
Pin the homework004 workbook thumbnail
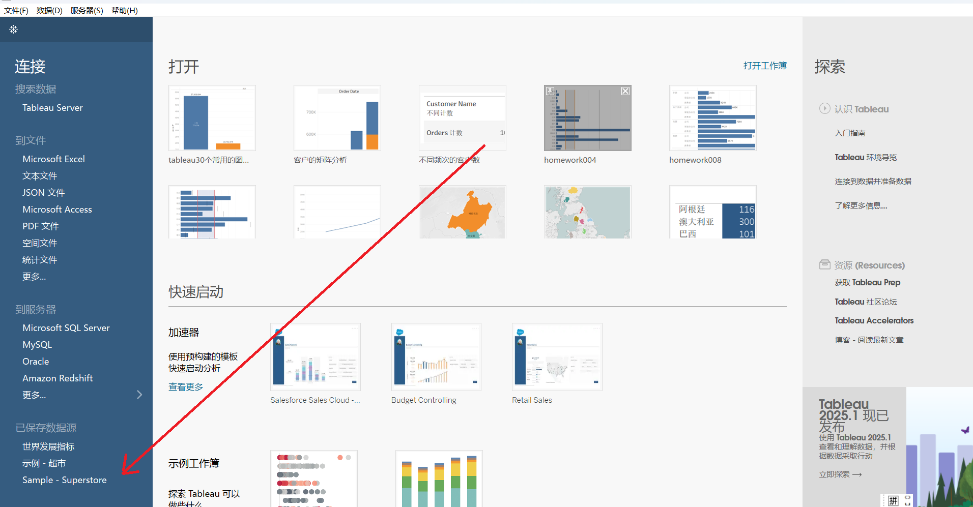pos(550,91)
